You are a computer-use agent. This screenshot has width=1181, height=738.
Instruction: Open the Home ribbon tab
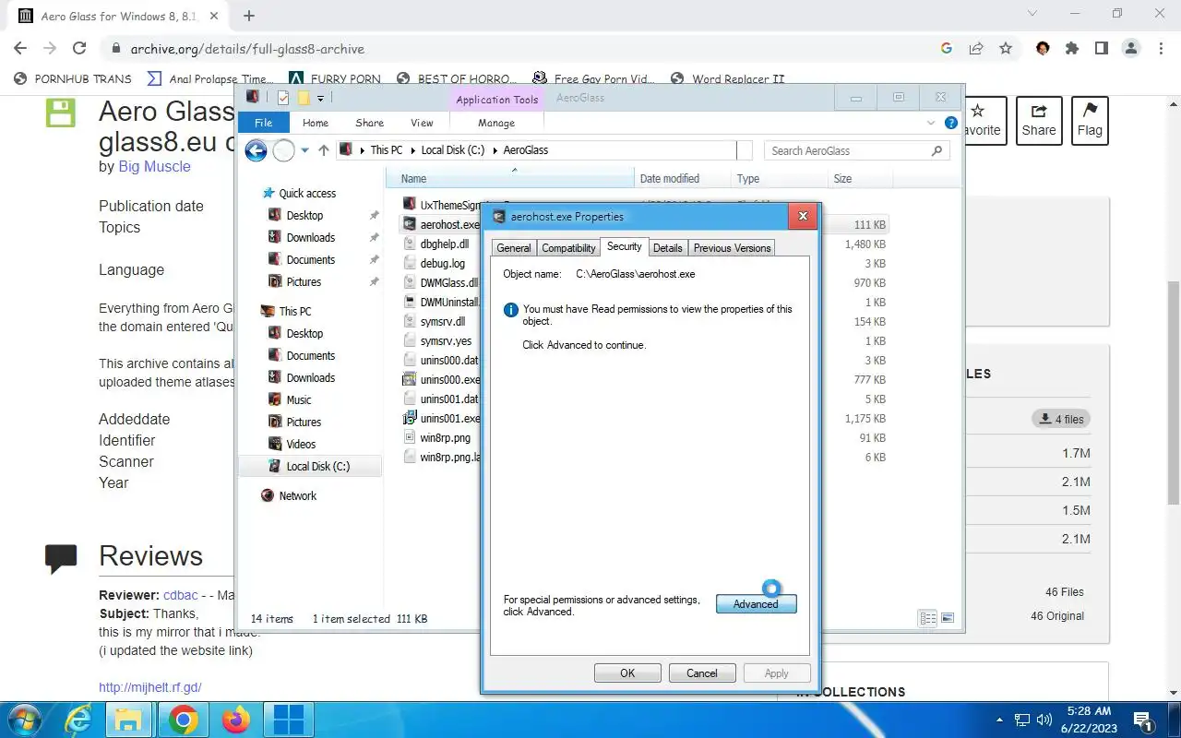[316, 123]
